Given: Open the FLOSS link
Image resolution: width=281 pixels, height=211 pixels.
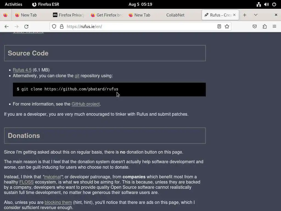Looking at the screenshot, I should [26, 182].
